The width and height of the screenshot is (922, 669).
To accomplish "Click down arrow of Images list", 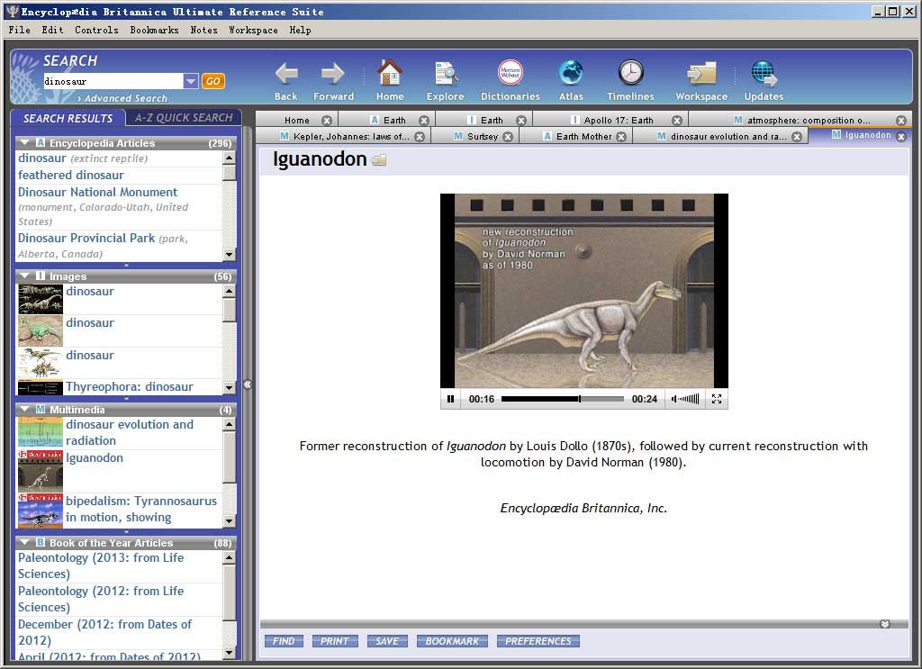I will pyautogui.click(x=230, y=387).
